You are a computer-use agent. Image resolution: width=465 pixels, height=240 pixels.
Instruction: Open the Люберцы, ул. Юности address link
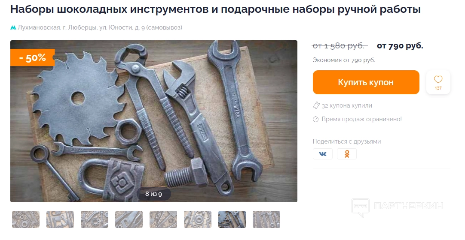click(100, 27)
